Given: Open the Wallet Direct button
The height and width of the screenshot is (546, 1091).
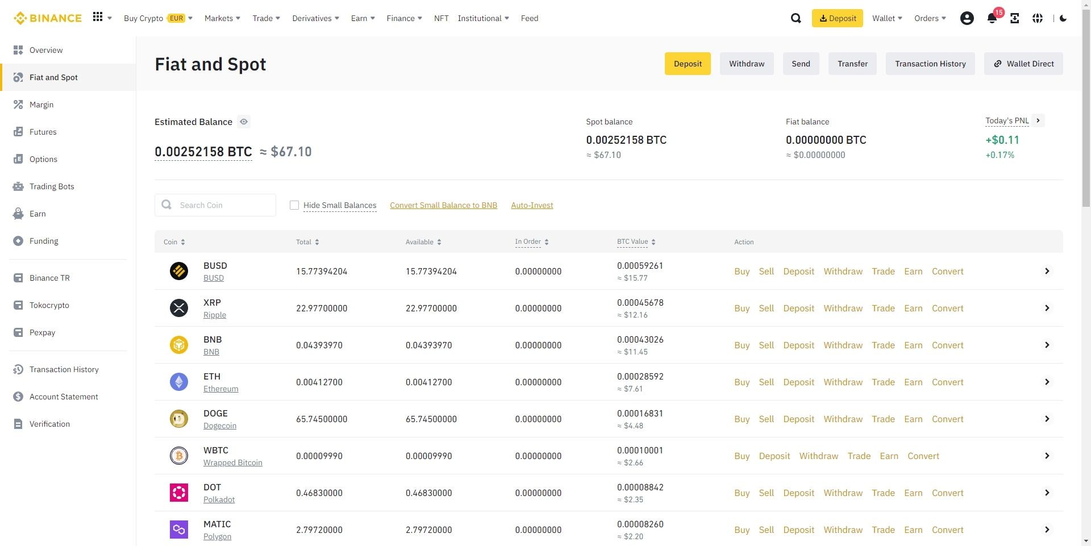Looking at the screenshot, I should tap(1023, 64).
